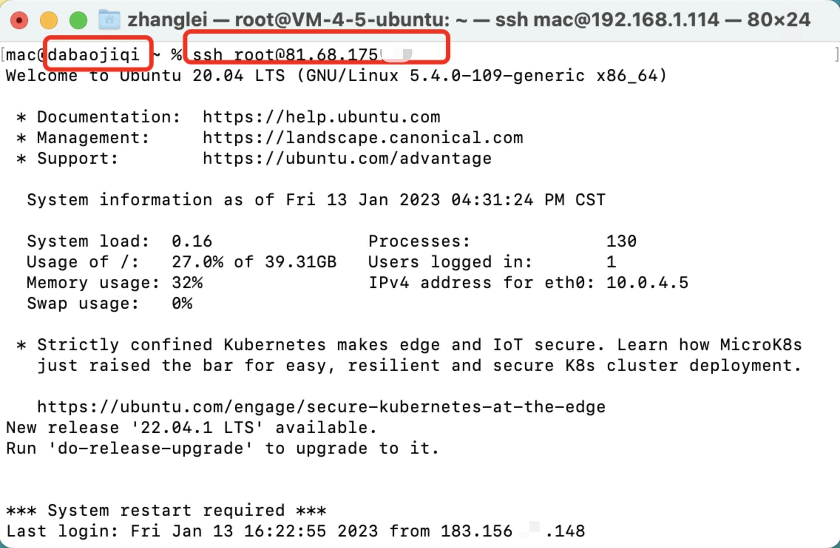Click the Welcome to Ubuntu 20.04 LTS line
The height and width of the screenshot is (548, 840).
pyautogui.click(x=336, y=76)
